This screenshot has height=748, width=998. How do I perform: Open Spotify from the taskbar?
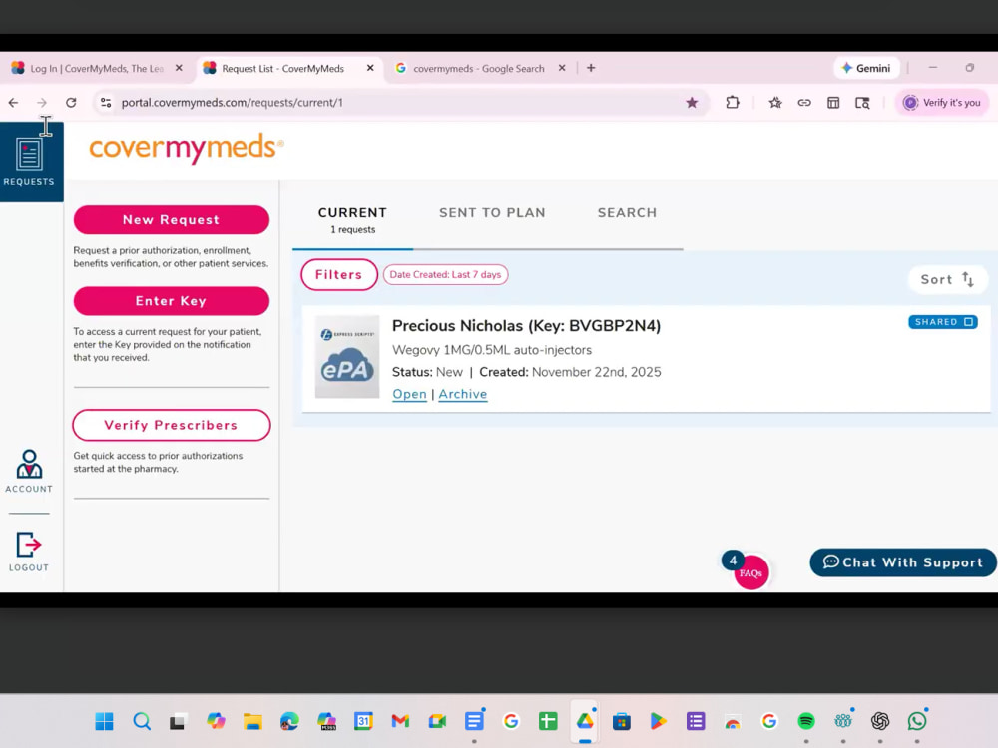coord(805,721)
